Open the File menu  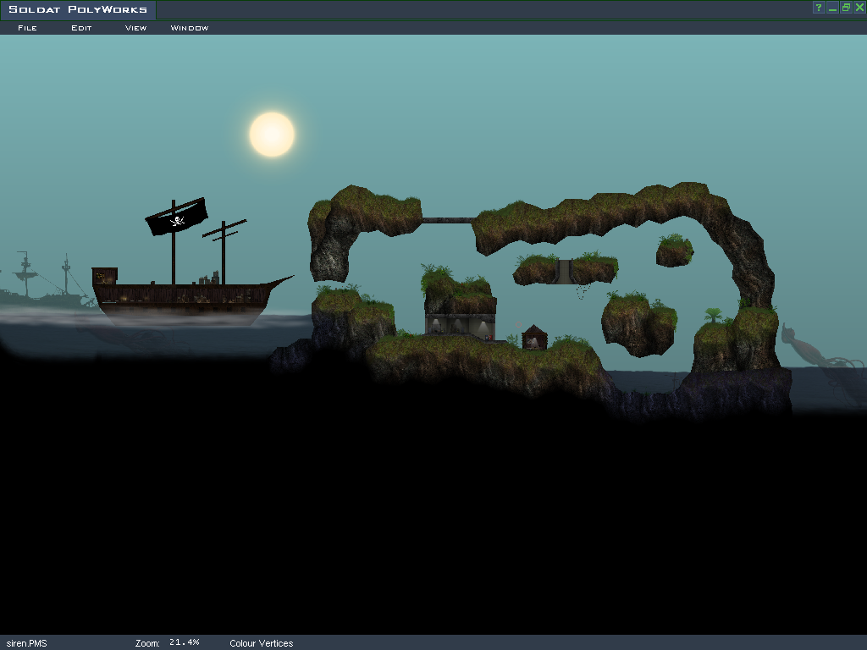click(x=27, y=28)
